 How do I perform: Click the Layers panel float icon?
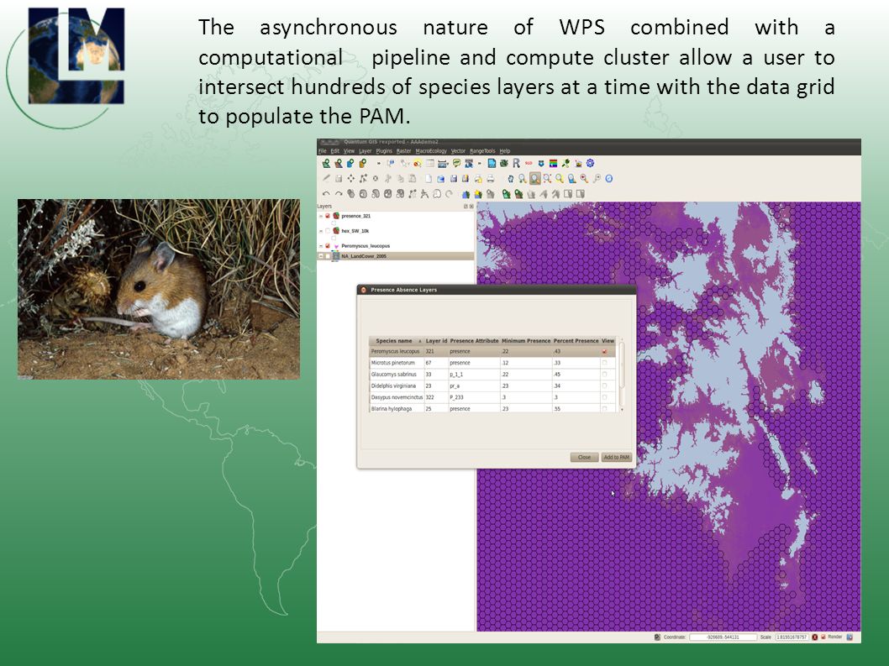click(466, 207)
